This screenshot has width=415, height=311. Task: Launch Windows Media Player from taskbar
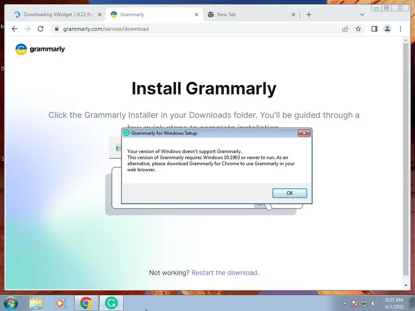tap(61, 303)
